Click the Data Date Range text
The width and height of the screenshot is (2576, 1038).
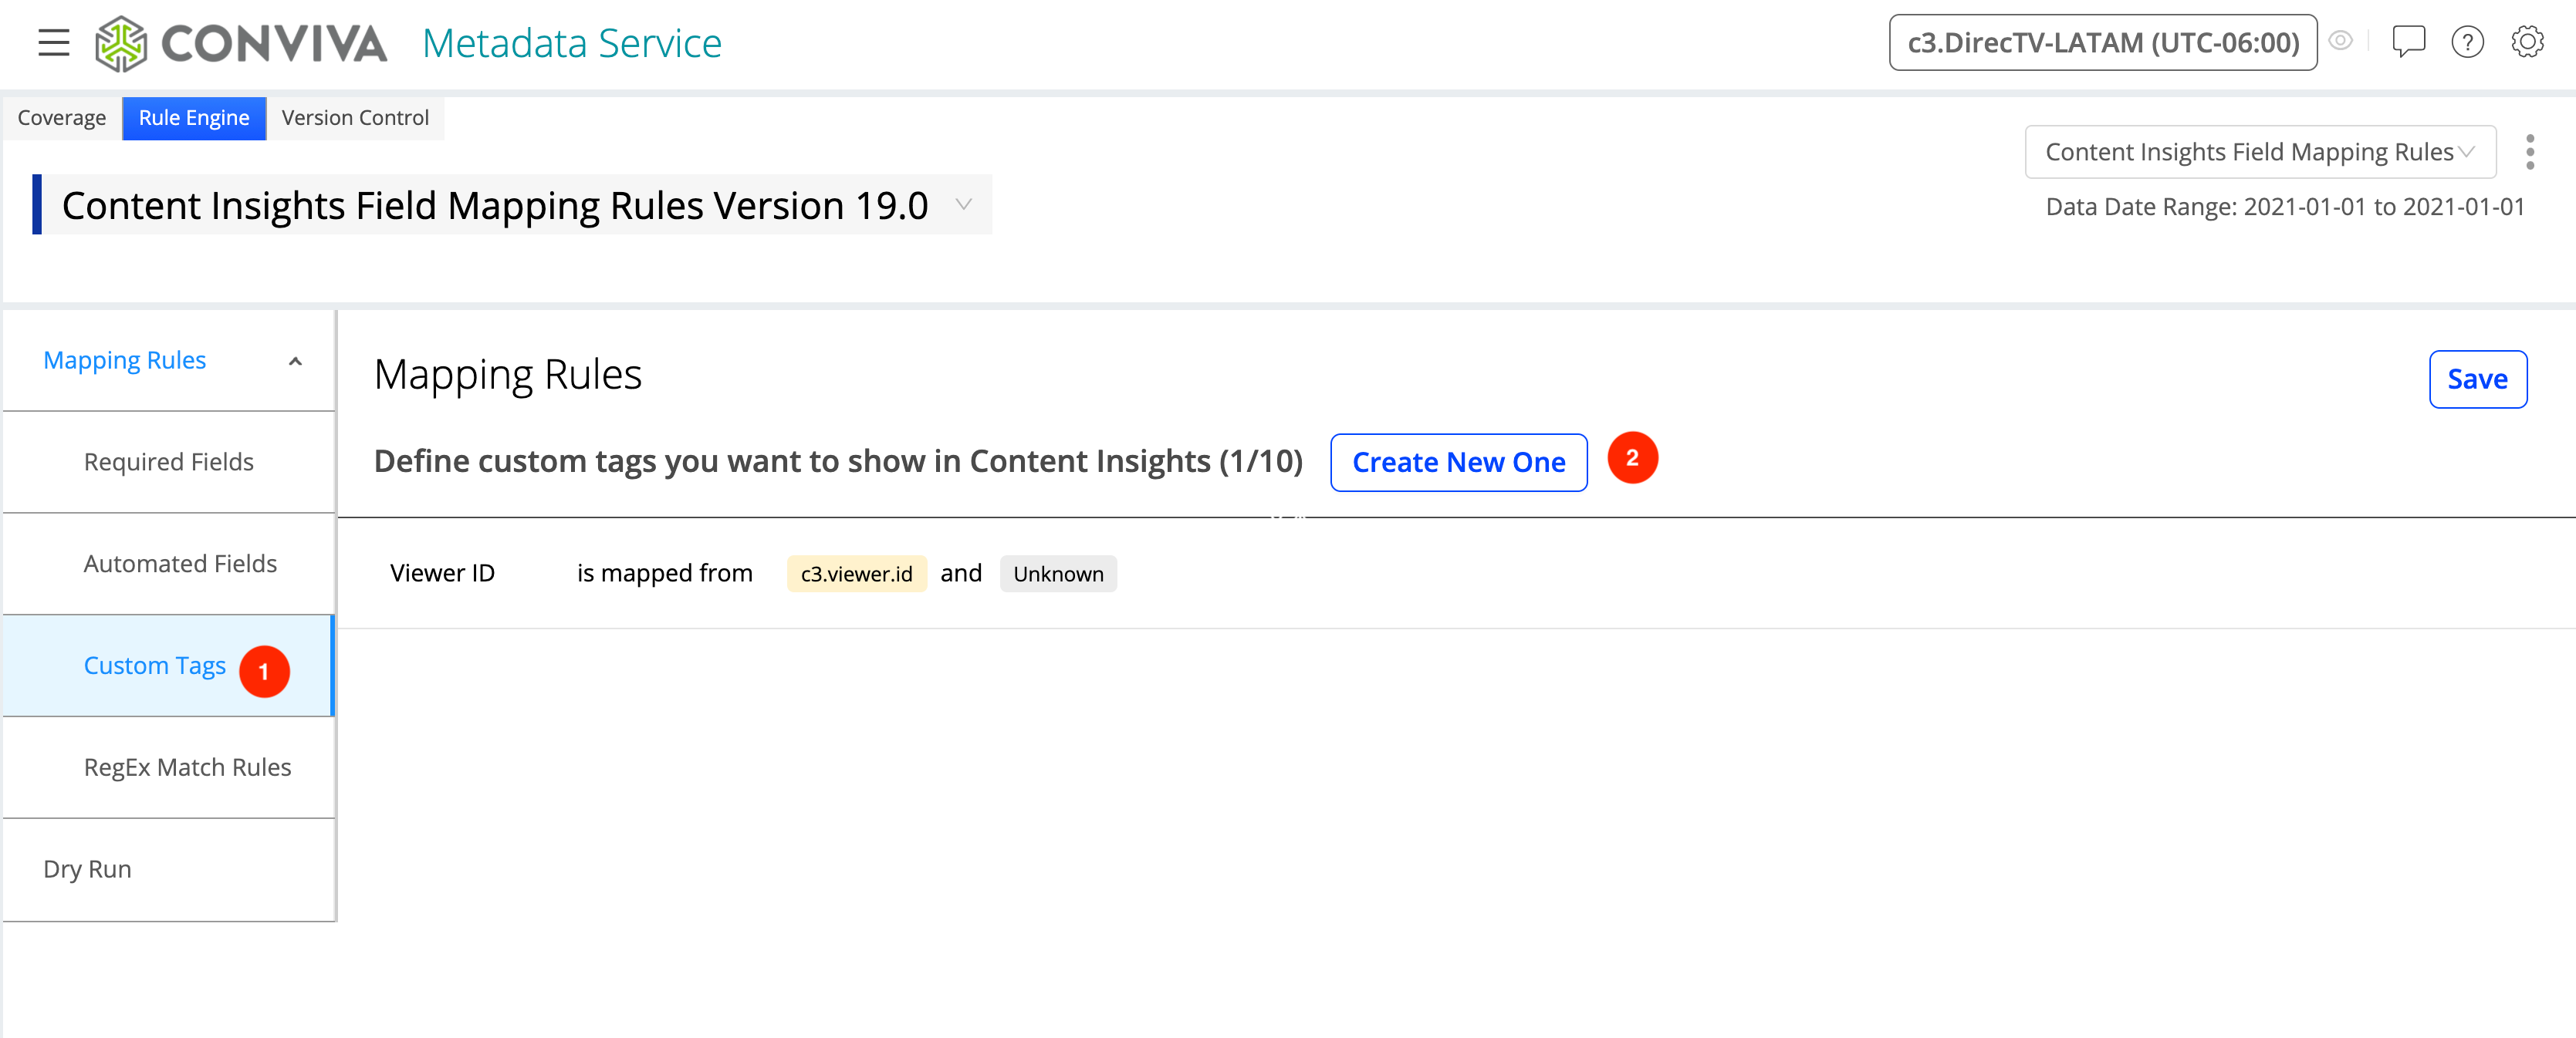2285,207
